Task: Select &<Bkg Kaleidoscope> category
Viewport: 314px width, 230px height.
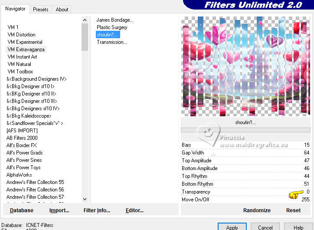Action: tap(29, 116)
